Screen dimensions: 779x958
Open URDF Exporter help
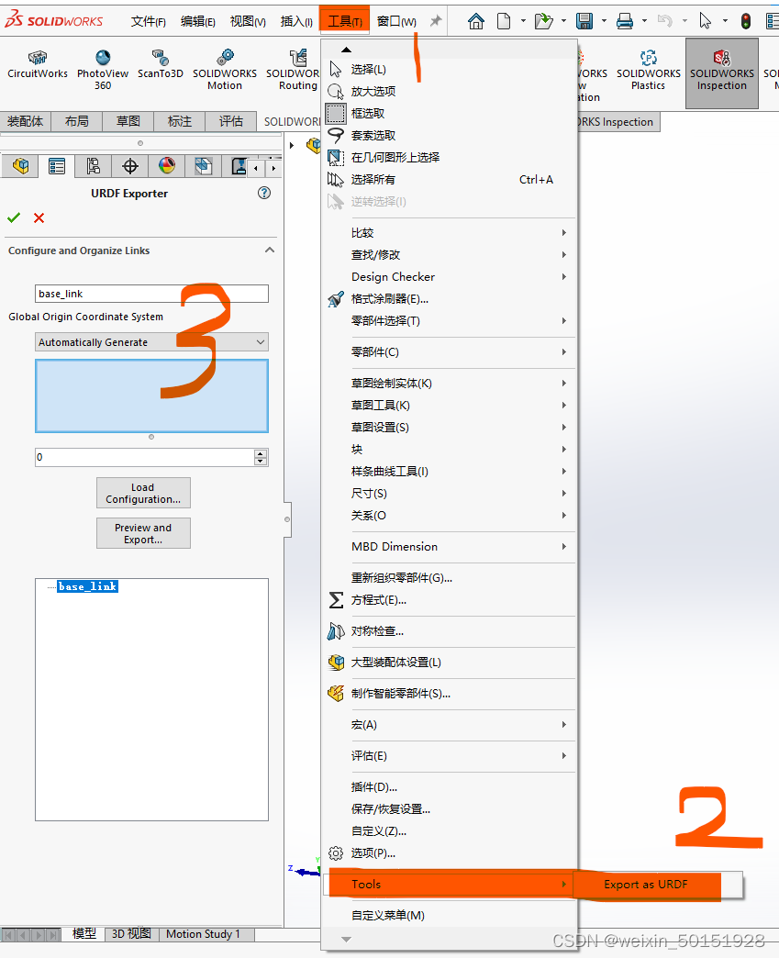point(264,193)
